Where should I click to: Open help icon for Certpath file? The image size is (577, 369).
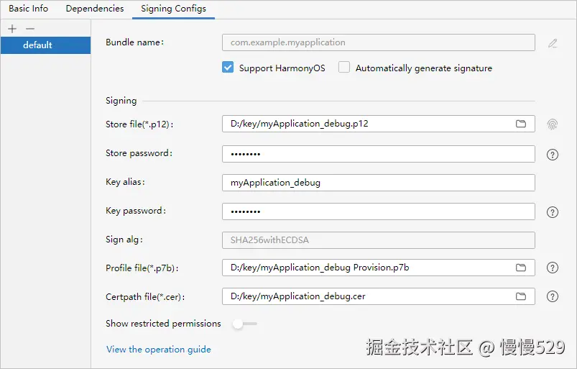point(553,296)
